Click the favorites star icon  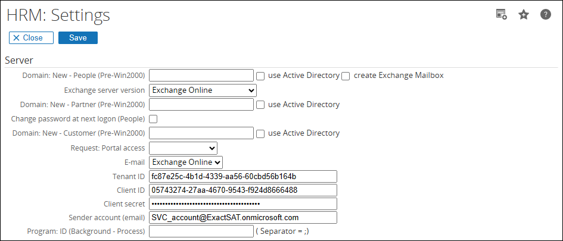(x=524, y=15)
